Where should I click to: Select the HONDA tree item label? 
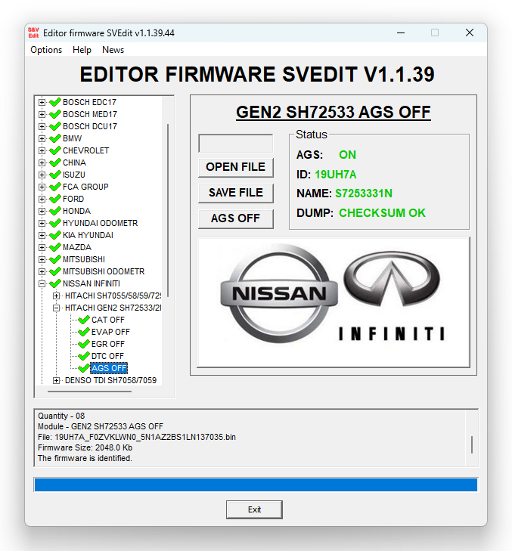pos(76,211)
